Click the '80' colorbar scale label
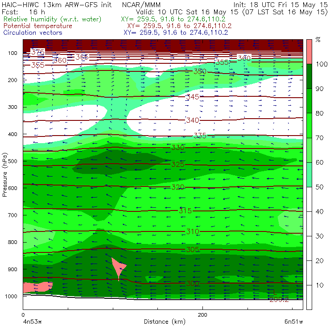Screen dimensions: 330x330 tap(319, 113)
